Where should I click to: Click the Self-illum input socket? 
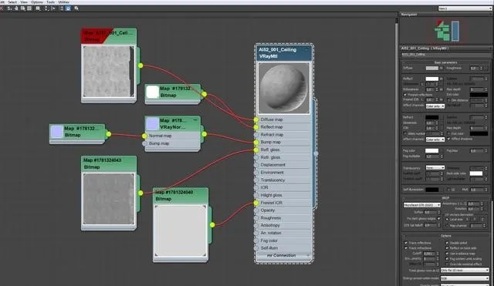[x=256, y=248]
